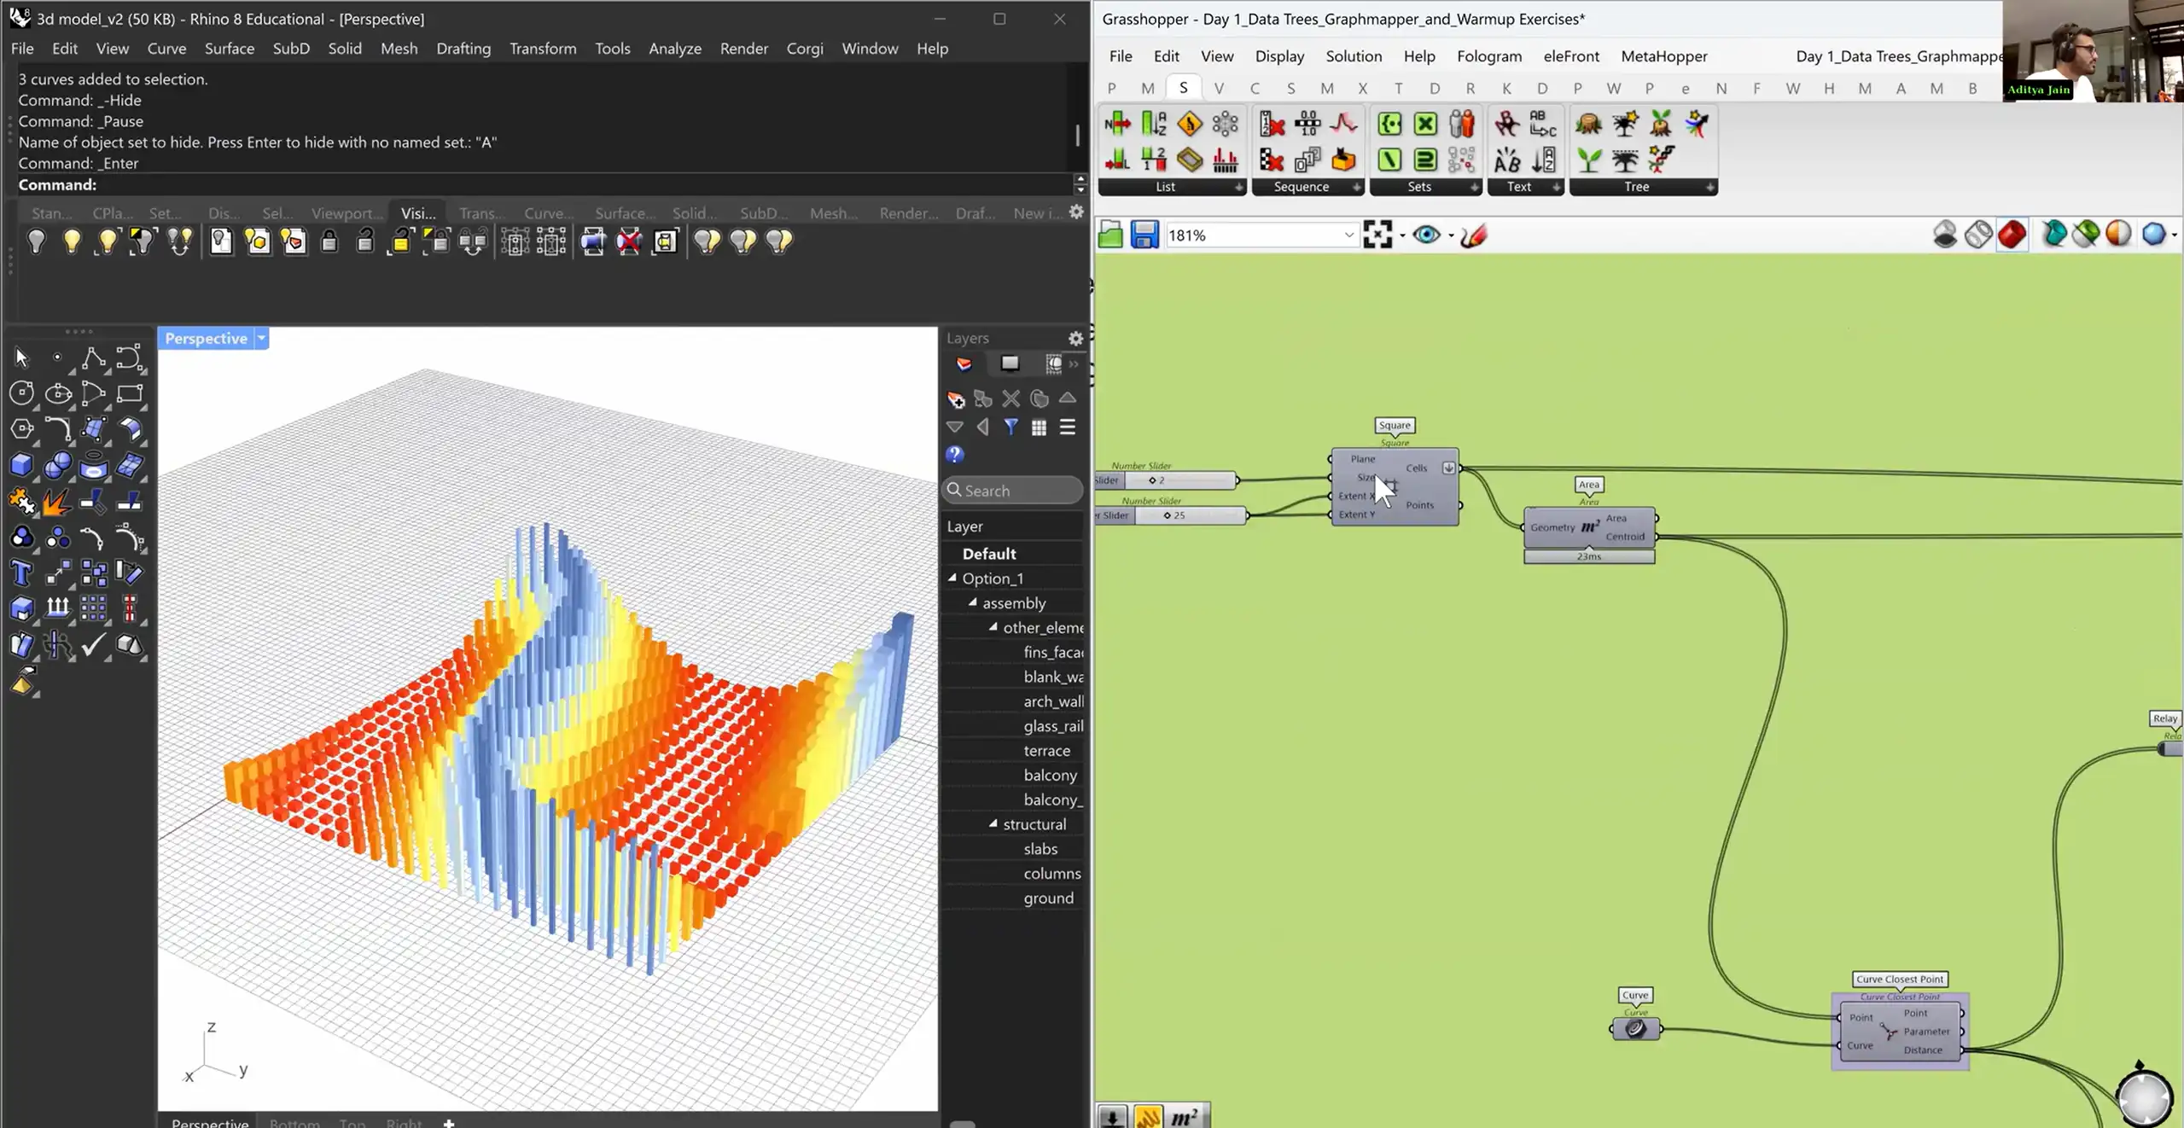Delete the selected layer using the X icon

(x=1011, y=398)
